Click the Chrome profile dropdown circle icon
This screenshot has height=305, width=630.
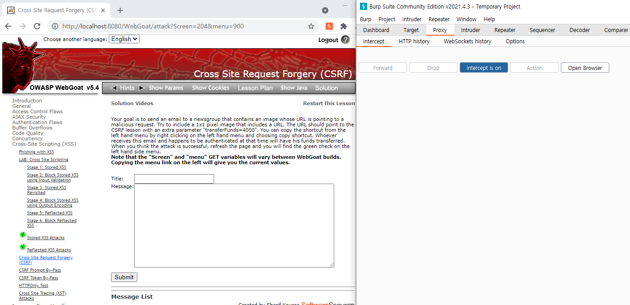click(x=325, y=10)
